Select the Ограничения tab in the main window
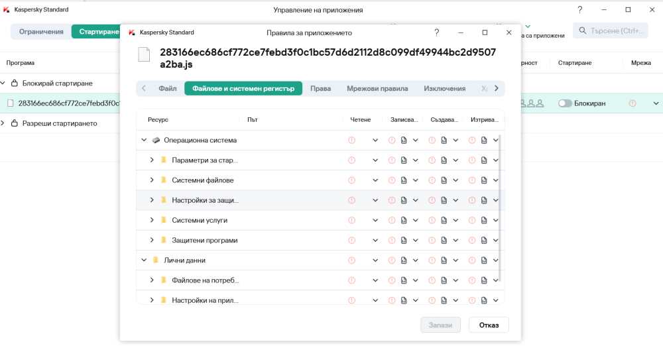 41,32
